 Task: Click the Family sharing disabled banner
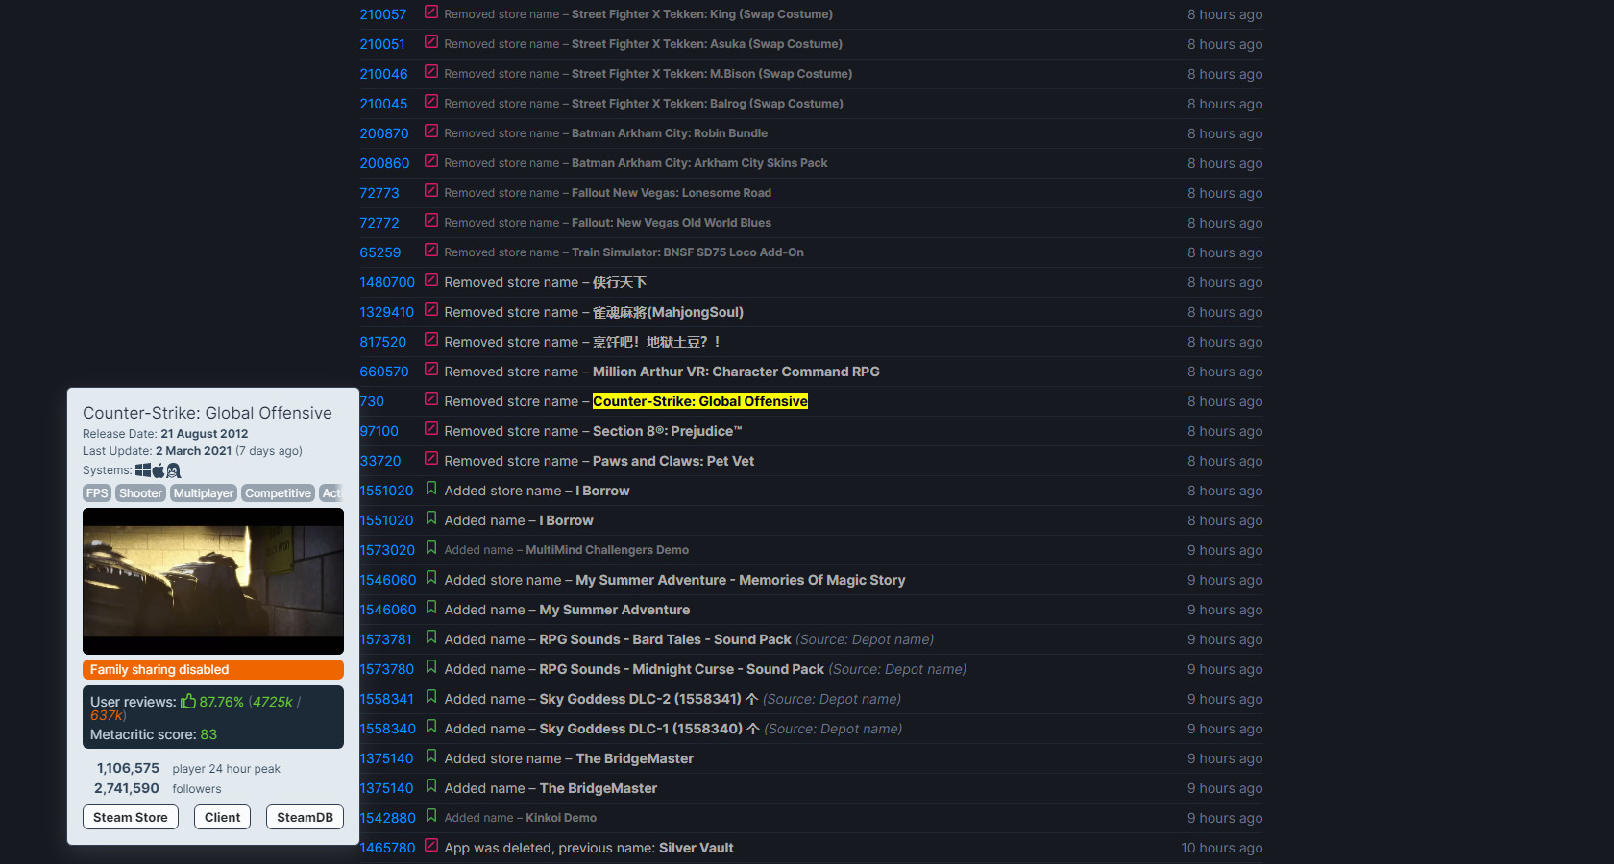click(213, 670)
